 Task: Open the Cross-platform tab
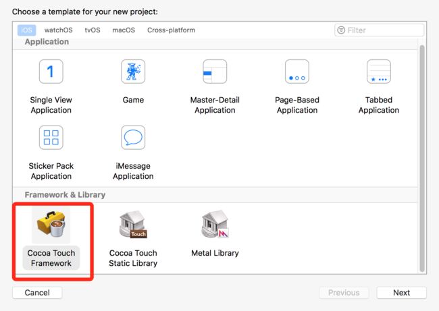(x=171, y=30)
